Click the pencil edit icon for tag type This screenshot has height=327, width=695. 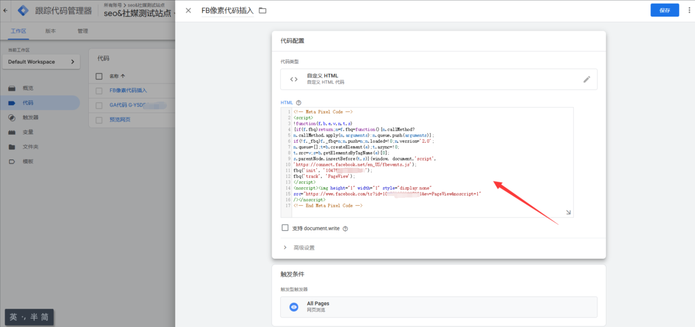(x=586, y=79)
